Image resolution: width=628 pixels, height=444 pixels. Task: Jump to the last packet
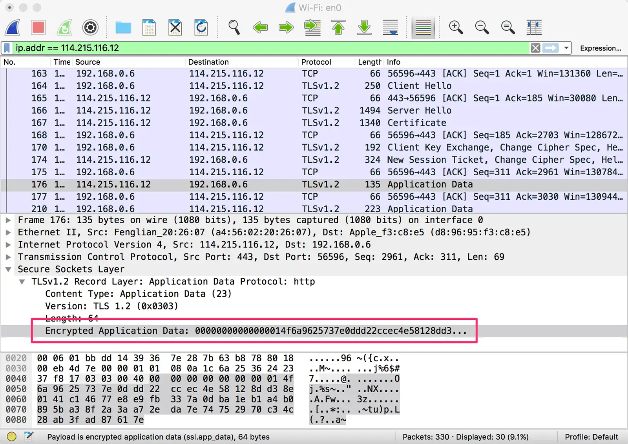(364, 27)
